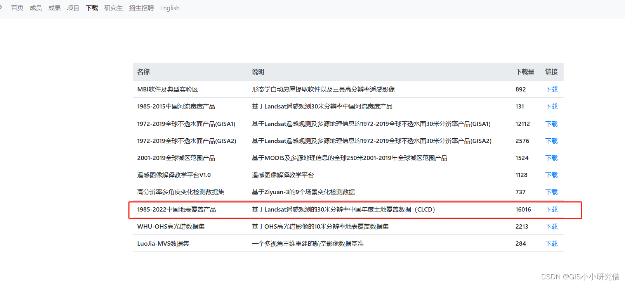Click download count 131
625x284 pixels.
pyautogui.click(x=520, y=107)
